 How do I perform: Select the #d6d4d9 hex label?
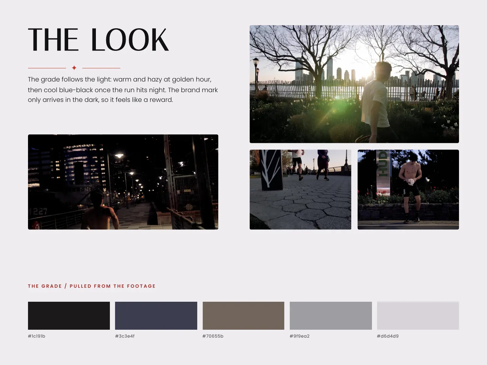coord(388,336)
